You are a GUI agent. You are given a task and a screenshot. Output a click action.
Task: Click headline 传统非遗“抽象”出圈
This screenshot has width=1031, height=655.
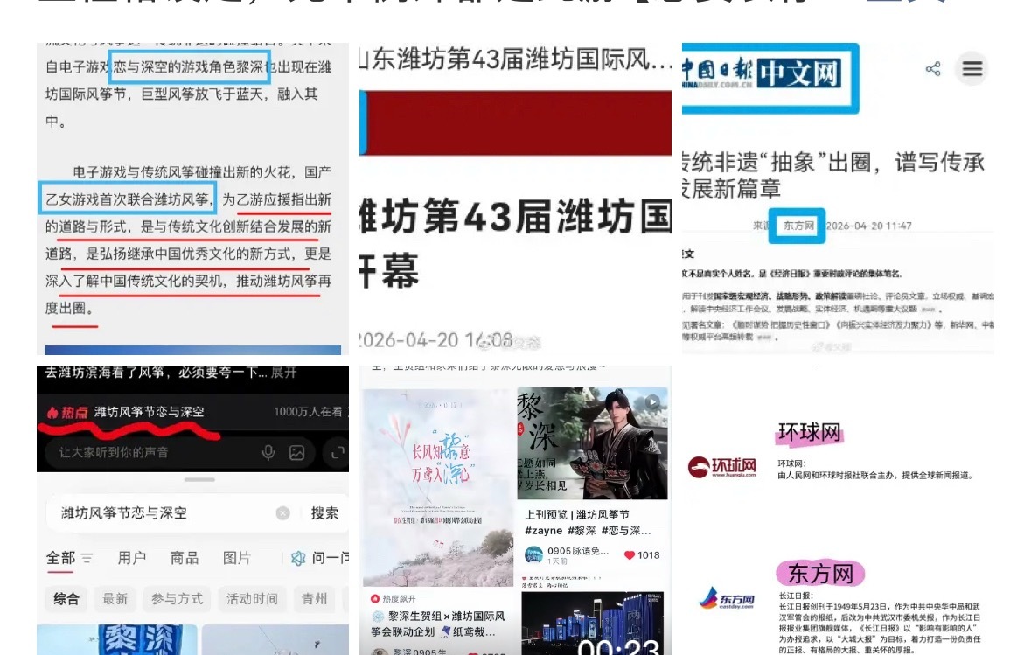[x=833, y=176]
